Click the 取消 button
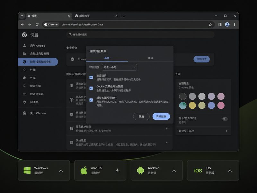257x193 pixels. (141, 116)
